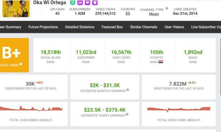
Task: Click the faint heart favorite icon
Action: pos(39,12)
